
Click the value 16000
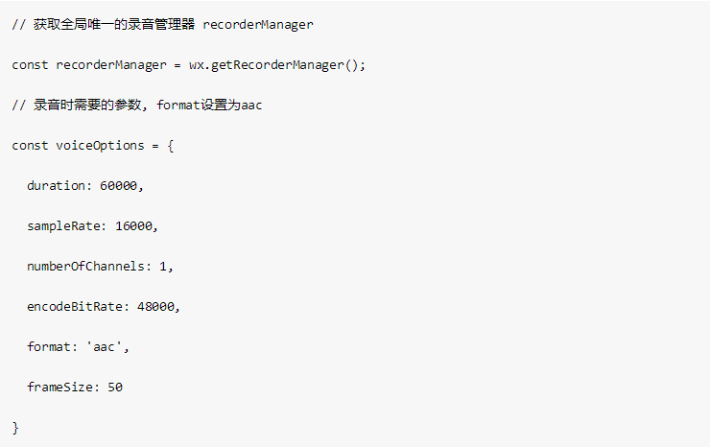click(x=133, y=226)
